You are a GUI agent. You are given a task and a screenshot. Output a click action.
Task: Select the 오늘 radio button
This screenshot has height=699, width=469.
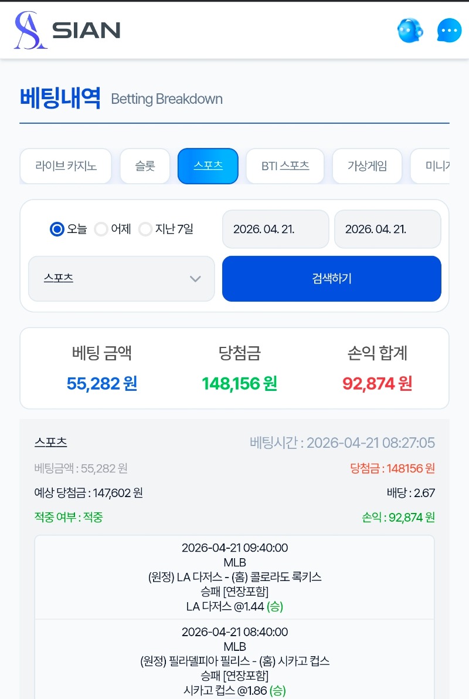(x=57, y=229)
